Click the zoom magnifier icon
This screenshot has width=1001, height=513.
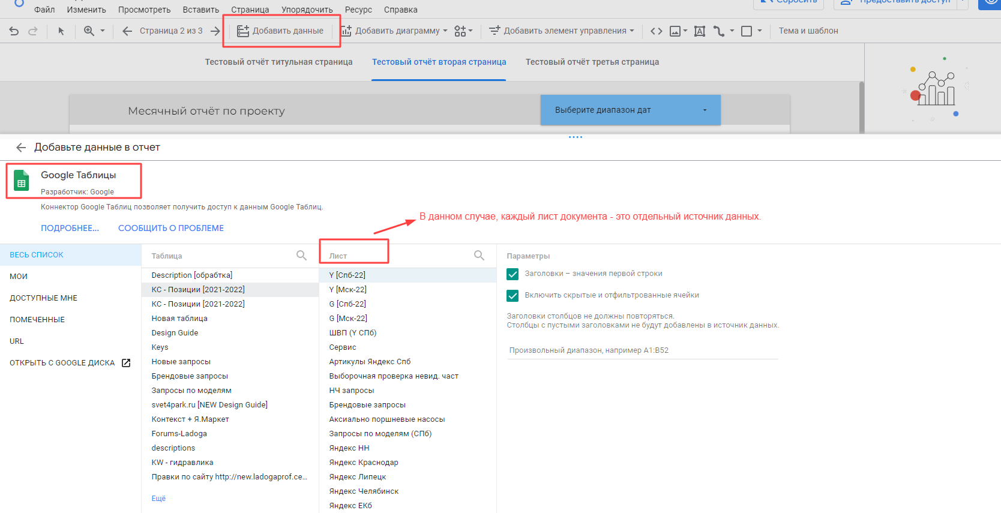click(89, 31)
